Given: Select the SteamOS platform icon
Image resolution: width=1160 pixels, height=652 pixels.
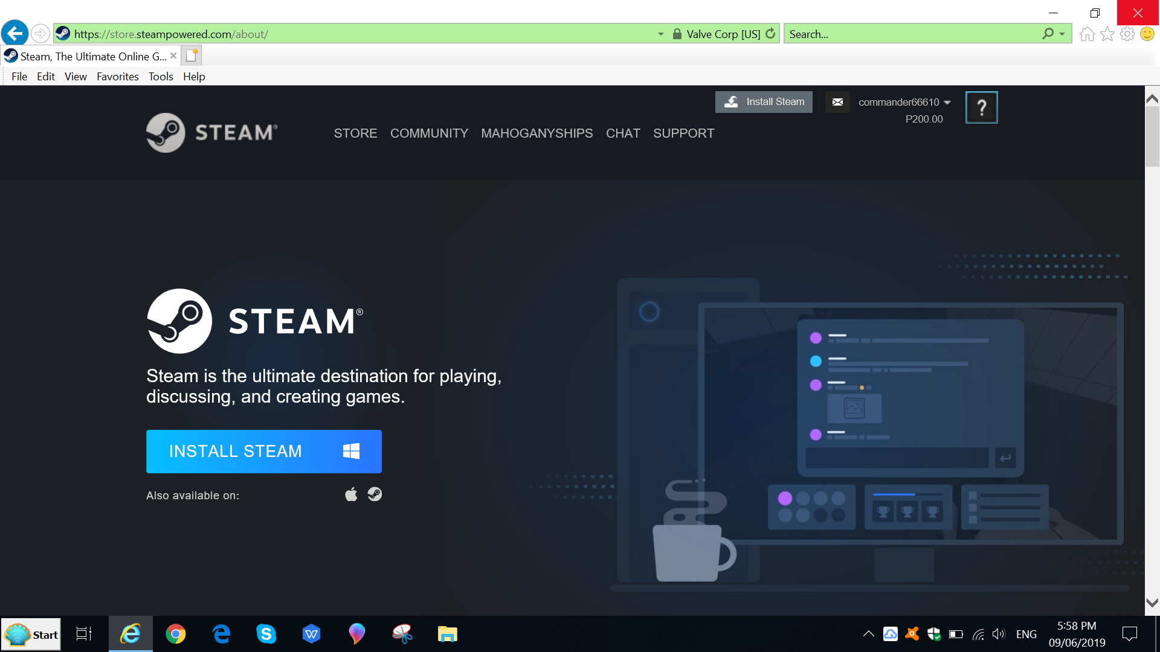Looking at the screenshot, I should (375, 494).
